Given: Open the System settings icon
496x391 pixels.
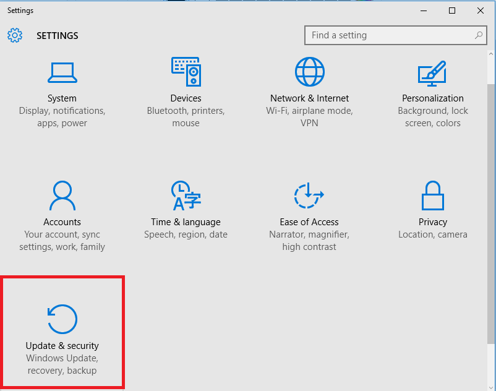Looking at the screenshot, I should click(x=62, y=72).
